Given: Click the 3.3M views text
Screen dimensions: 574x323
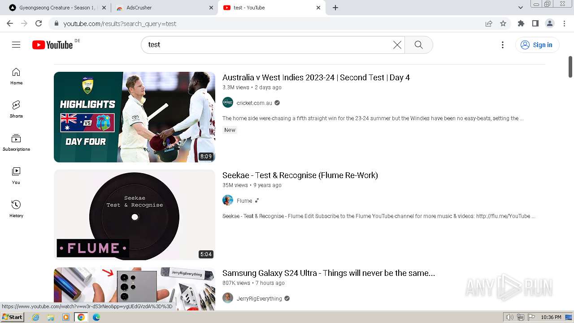Looking at the screenshot, I should 236,87.
